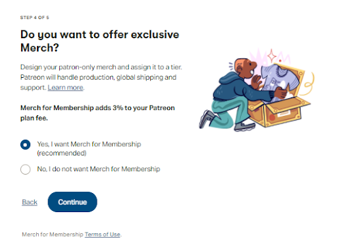This screenshot has width=337, height=251.
Task: Select the Yes Merch for Membership radio button
Action: tap(26, 145)
